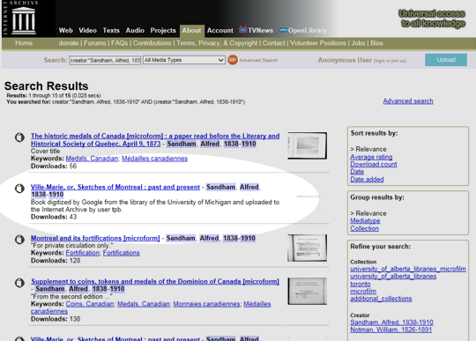The image size is (476, 341).
Task: Click the Fortification keyword link
Action: click(x=82, y=253)
